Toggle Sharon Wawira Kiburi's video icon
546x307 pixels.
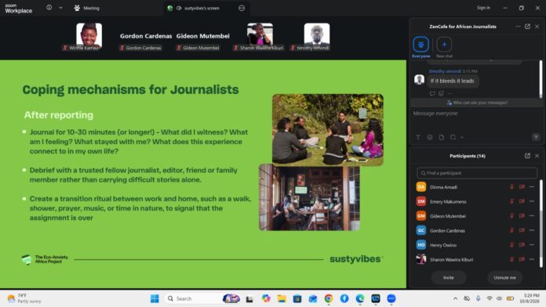522,259
